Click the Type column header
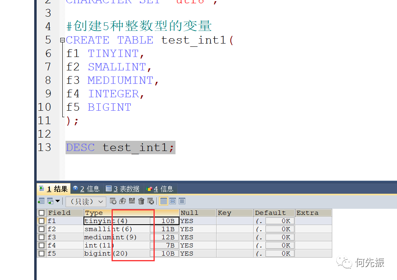 [132, 213]
